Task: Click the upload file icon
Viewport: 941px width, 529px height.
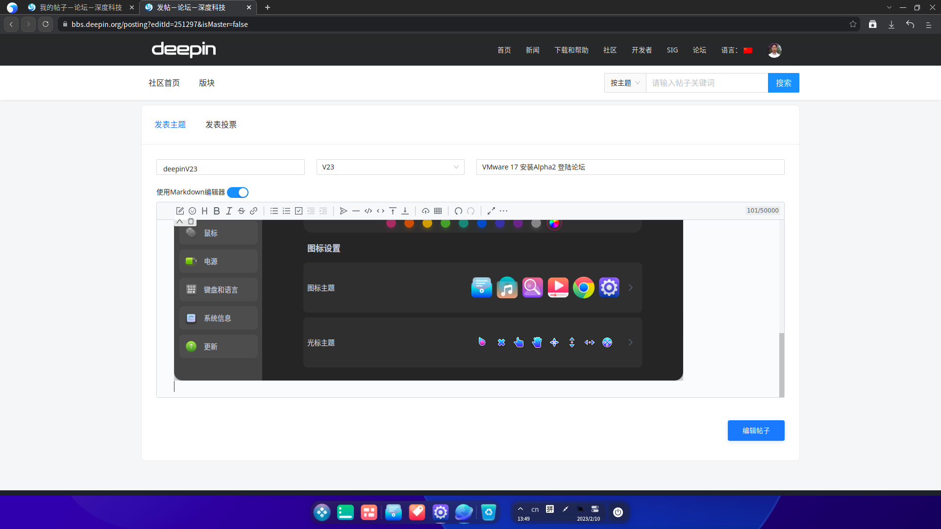Action: click(x=425, y=211)
